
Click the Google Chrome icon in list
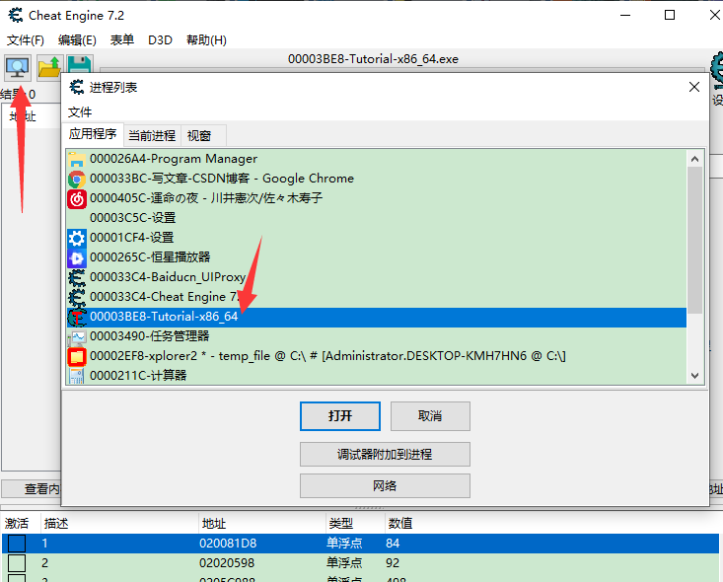tap(77, 179)
